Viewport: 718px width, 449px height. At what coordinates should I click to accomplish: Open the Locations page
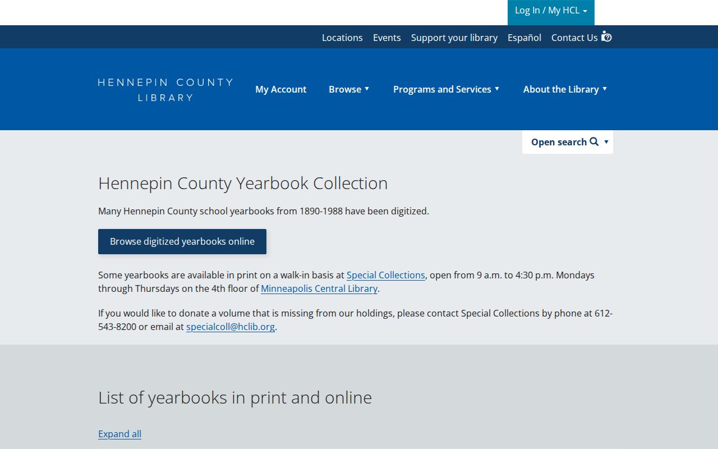[x=342, y=38]
